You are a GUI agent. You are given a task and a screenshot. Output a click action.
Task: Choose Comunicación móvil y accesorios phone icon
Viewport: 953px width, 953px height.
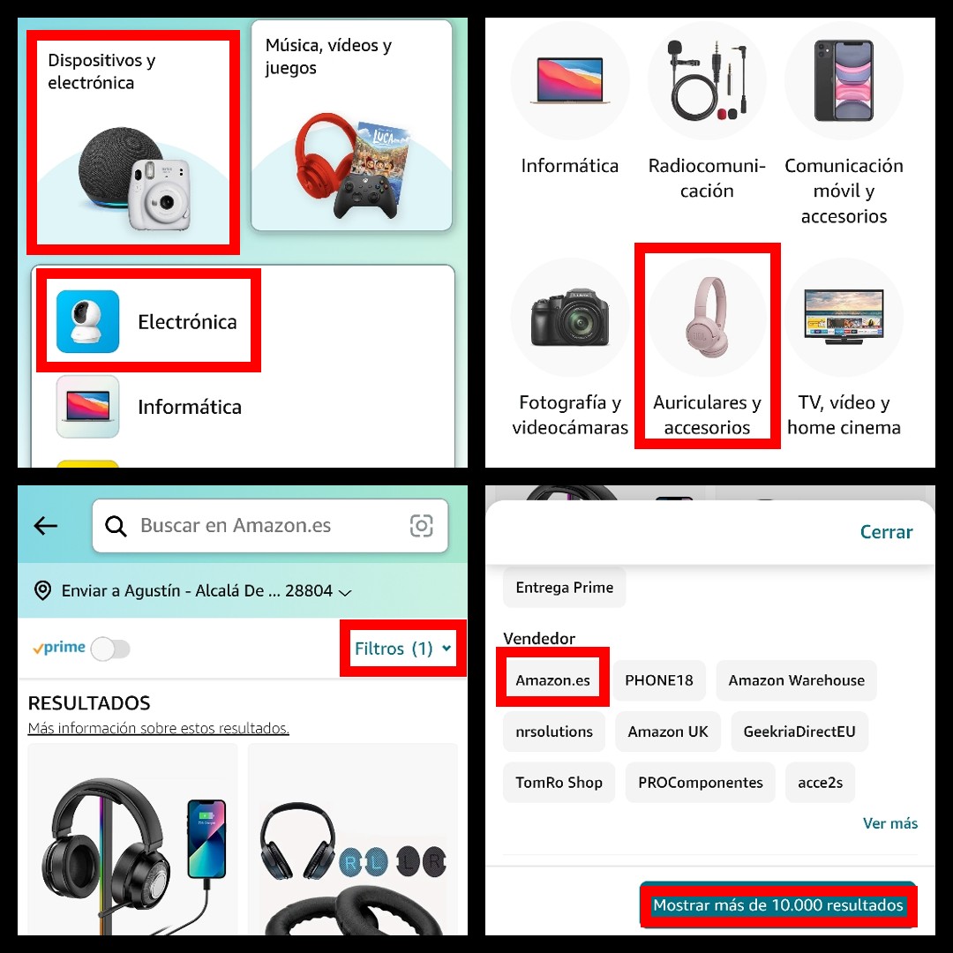coord(844,80)
